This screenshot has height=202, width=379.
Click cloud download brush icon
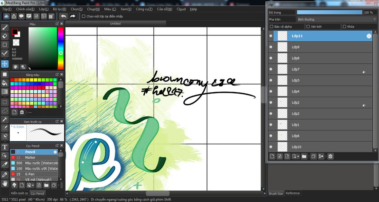coord(14,185)
